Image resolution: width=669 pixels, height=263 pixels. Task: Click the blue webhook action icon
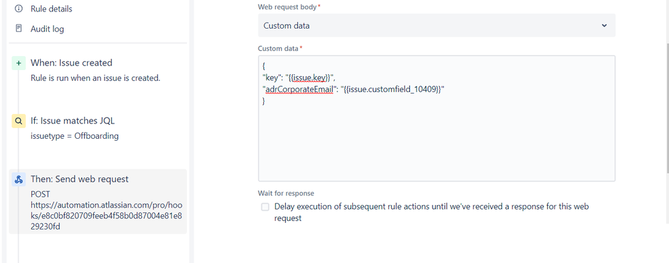coord(18,179)
